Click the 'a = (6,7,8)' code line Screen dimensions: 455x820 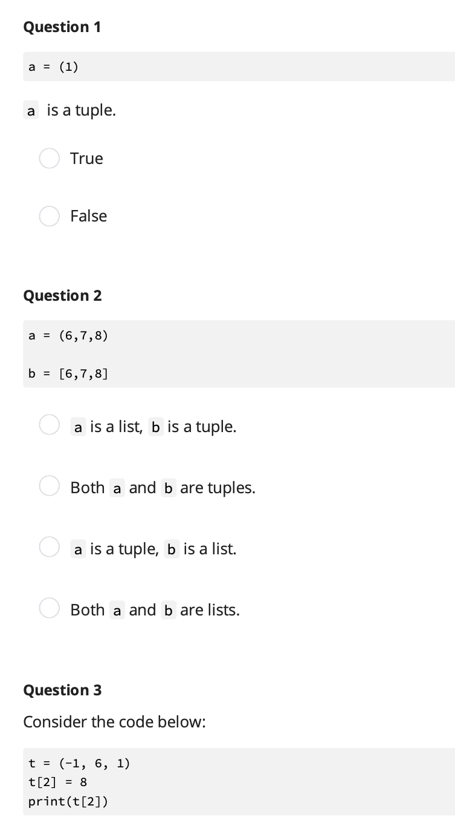pos(68,335)
